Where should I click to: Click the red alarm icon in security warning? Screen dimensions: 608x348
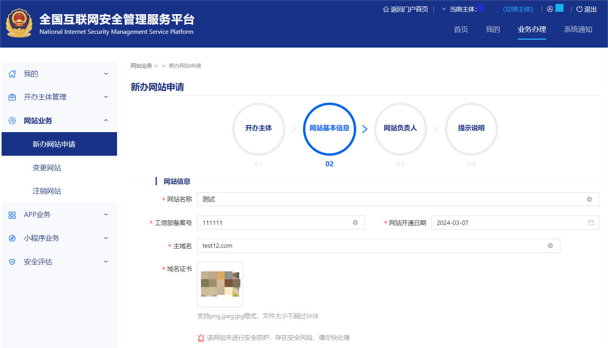pos(201,337)
